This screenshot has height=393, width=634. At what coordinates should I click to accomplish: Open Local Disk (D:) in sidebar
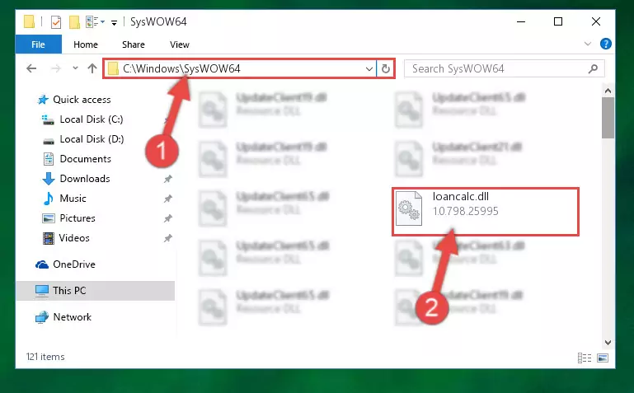click(x=92, y=139)
